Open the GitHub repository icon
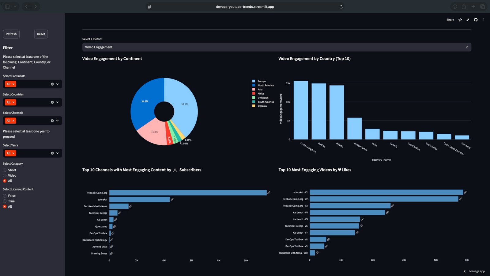 pos(476,20)
